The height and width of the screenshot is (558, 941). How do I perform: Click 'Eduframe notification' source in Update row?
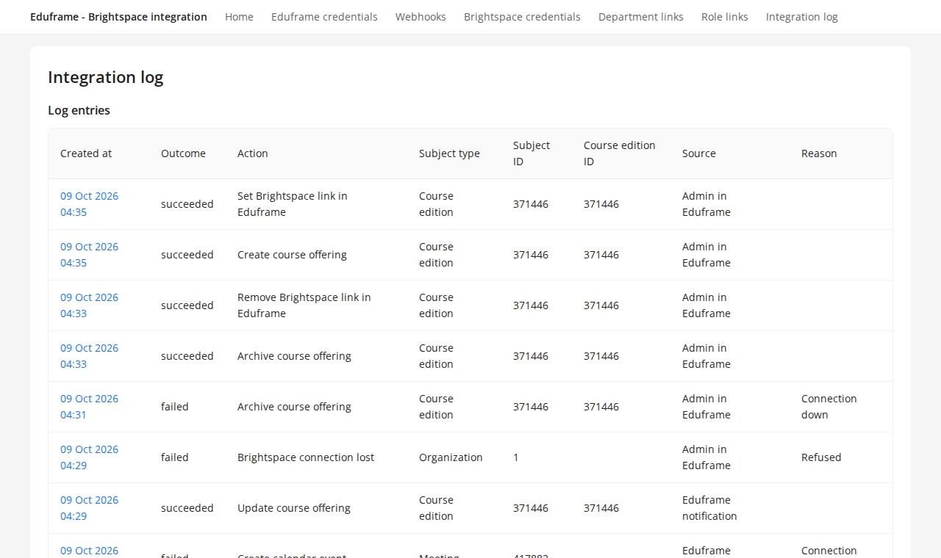point(709,508)
